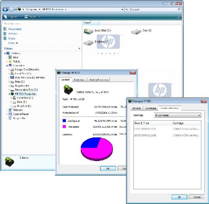Select the Local Disk (C:) drive icon

88,32
